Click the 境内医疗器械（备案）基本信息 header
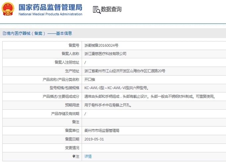 click(x=39, y=33)
